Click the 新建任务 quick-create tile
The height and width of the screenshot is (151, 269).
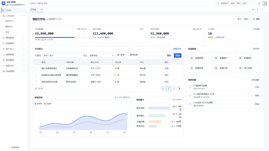(200, 68)
